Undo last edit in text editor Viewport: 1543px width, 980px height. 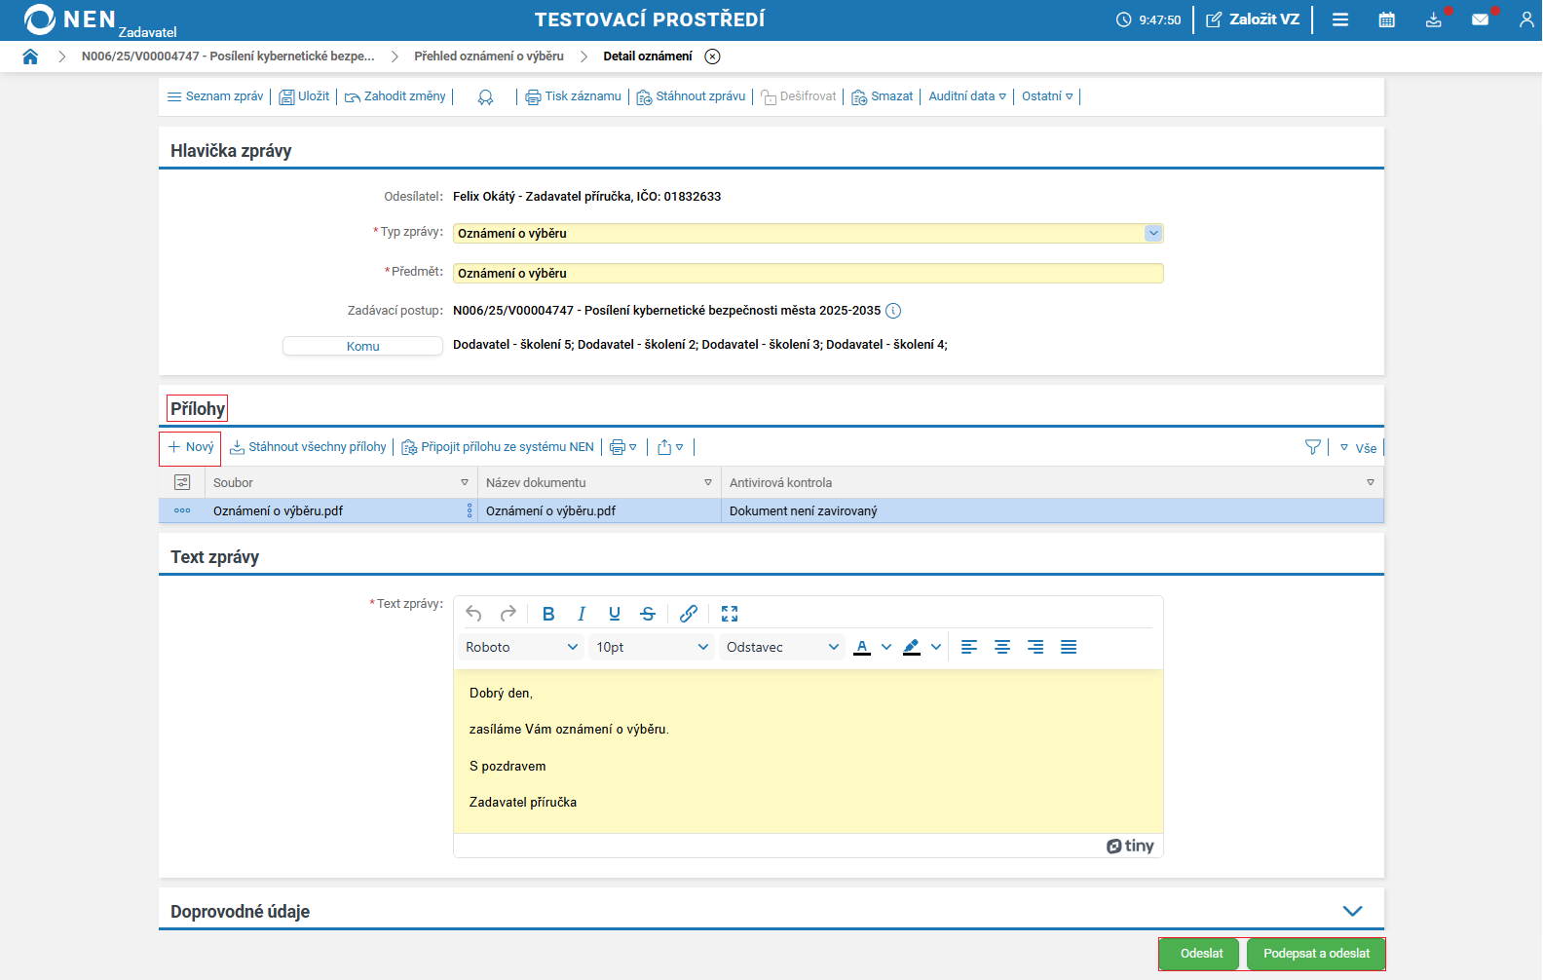474,614
